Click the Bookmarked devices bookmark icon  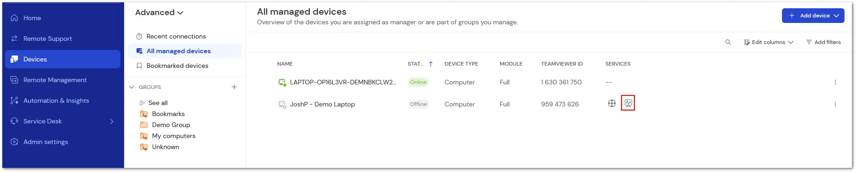tap(139, 66)
